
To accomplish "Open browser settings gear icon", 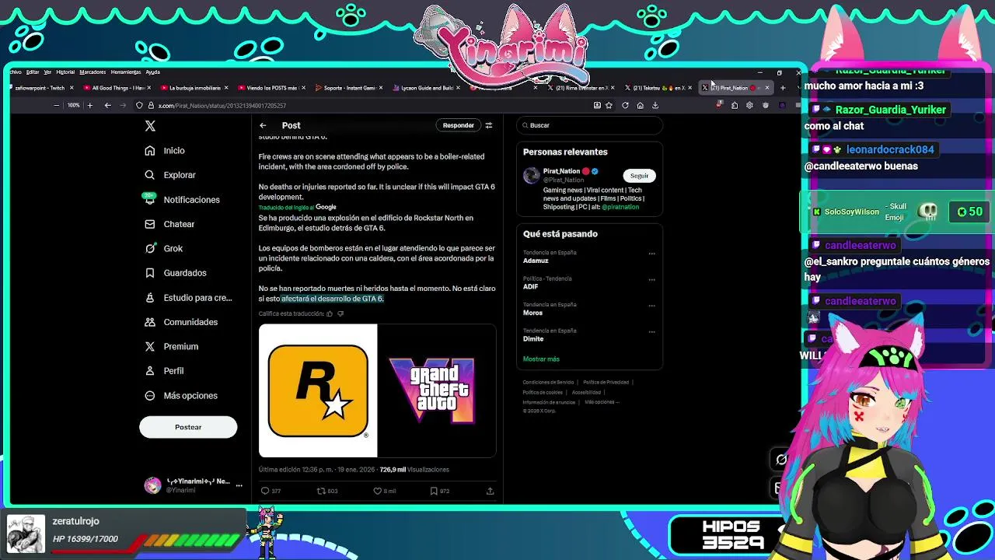I will [x=749, y=106].
